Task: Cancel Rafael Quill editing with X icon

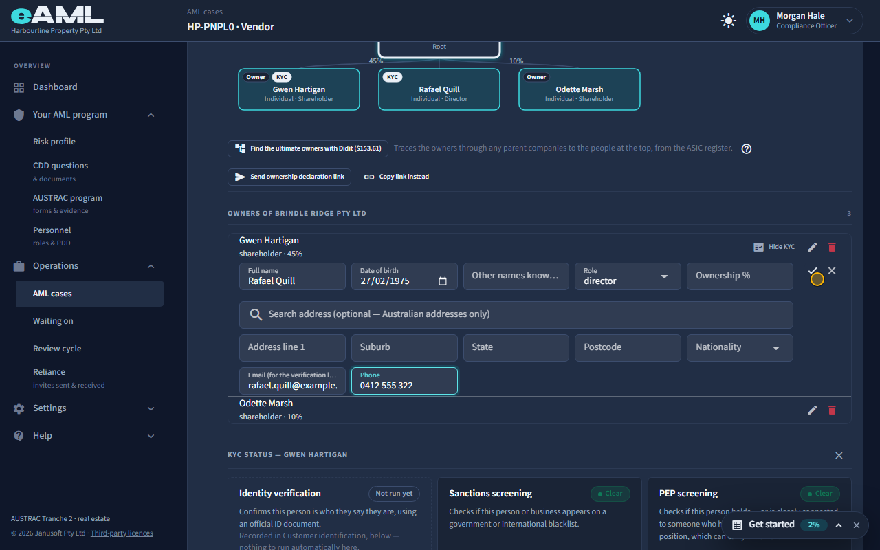Action: tap(832, 271)
